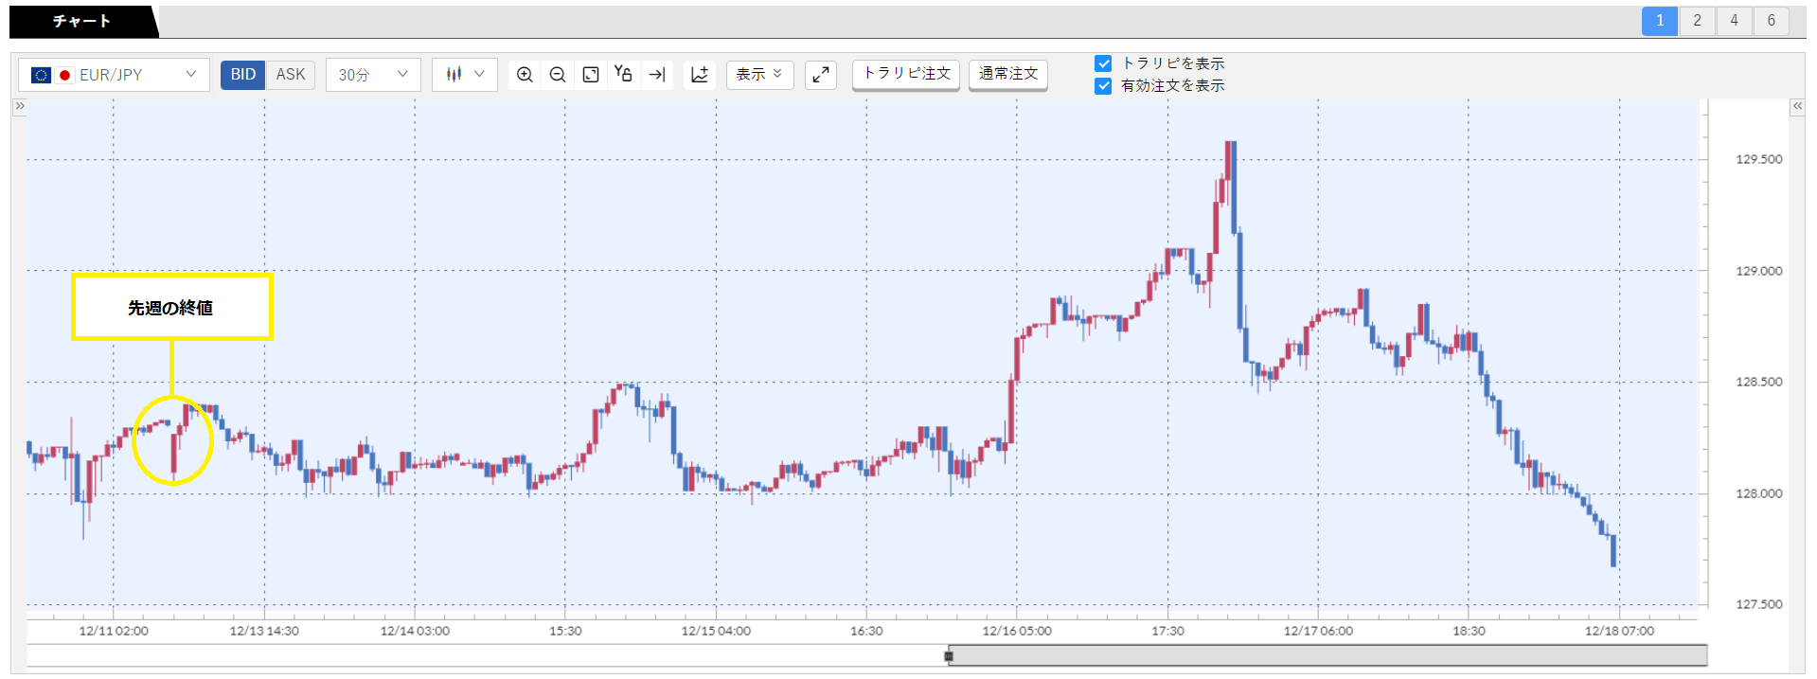Screen dimensions: 1817x679
Task: Switch to the 4-chart layout
Action: [x=1734, y=21]
